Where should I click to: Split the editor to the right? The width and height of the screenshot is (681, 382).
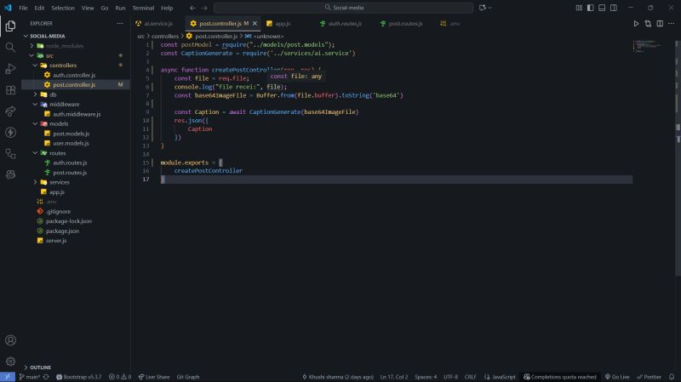(660, 24)
